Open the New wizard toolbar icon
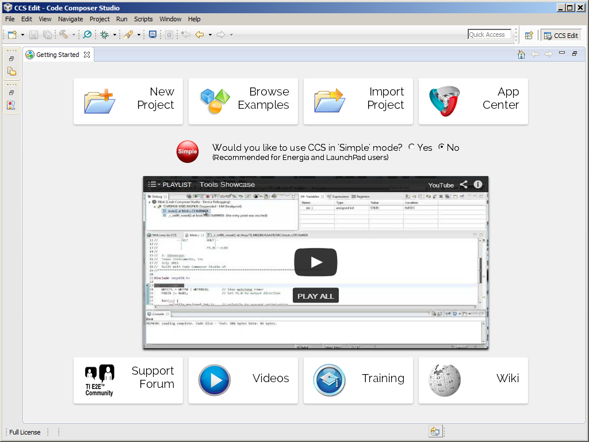 pyautogui.click(x=12, y=35)
